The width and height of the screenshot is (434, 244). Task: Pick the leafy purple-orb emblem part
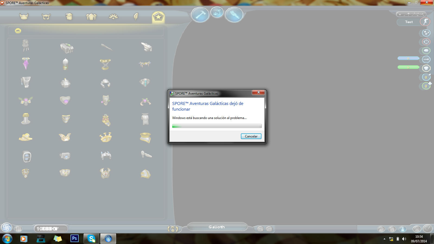[25, 101]
